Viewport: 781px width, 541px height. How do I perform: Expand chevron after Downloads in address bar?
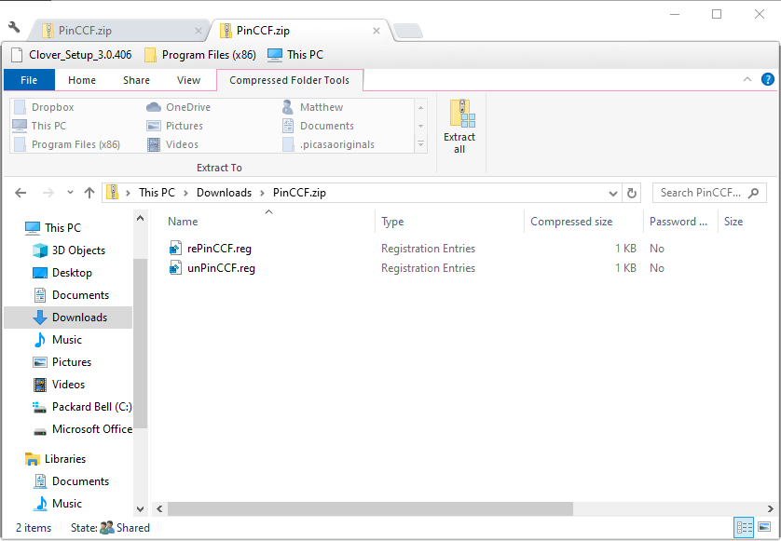(x=262, y=193)
